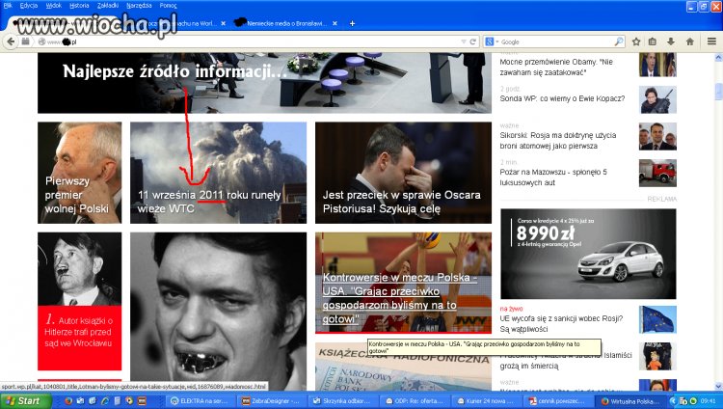Open headline 'Sonda WP: co wiemy o Ewie Kopacz?'
The image size is (723, 409).
[x=562, y=98]
